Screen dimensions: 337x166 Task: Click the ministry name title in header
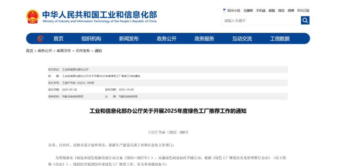point(100,14)
